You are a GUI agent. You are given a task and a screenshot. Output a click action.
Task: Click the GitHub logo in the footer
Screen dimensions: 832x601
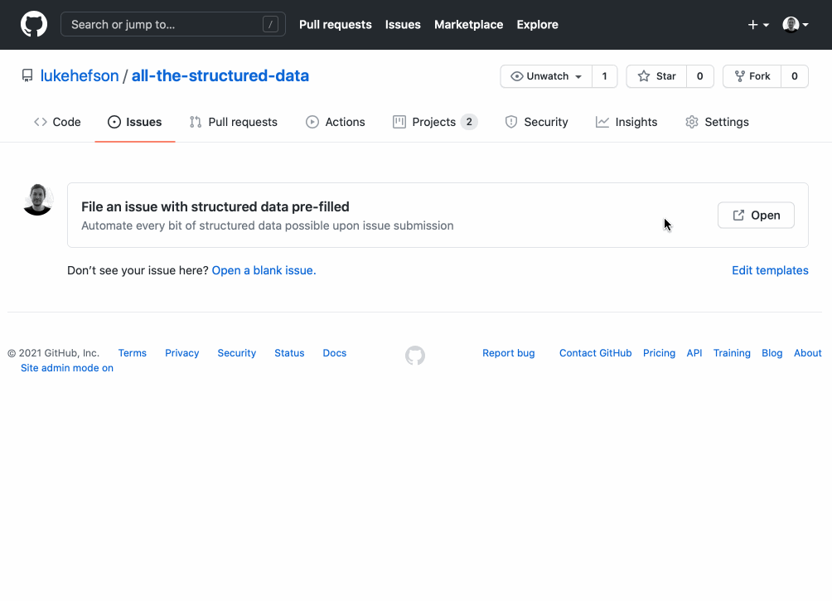[414, 355]
